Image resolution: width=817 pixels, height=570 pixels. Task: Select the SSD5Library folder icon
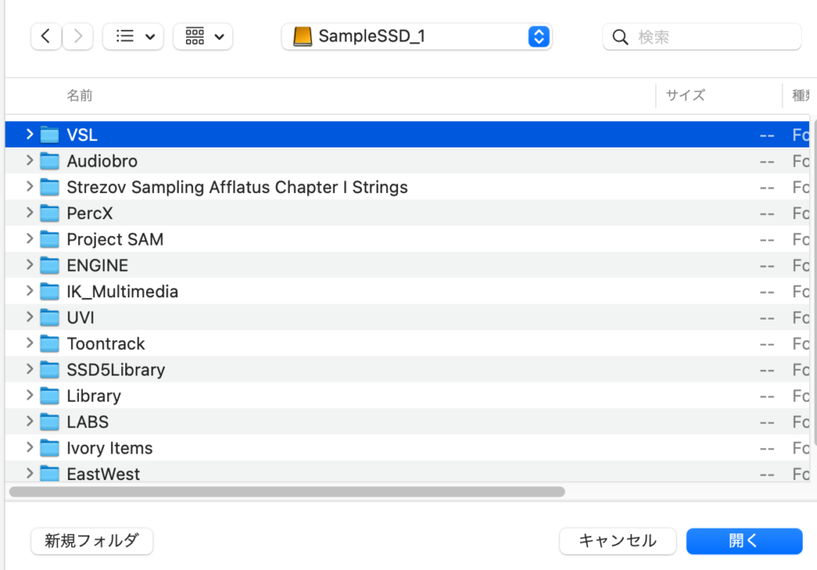tap(49, 369)
